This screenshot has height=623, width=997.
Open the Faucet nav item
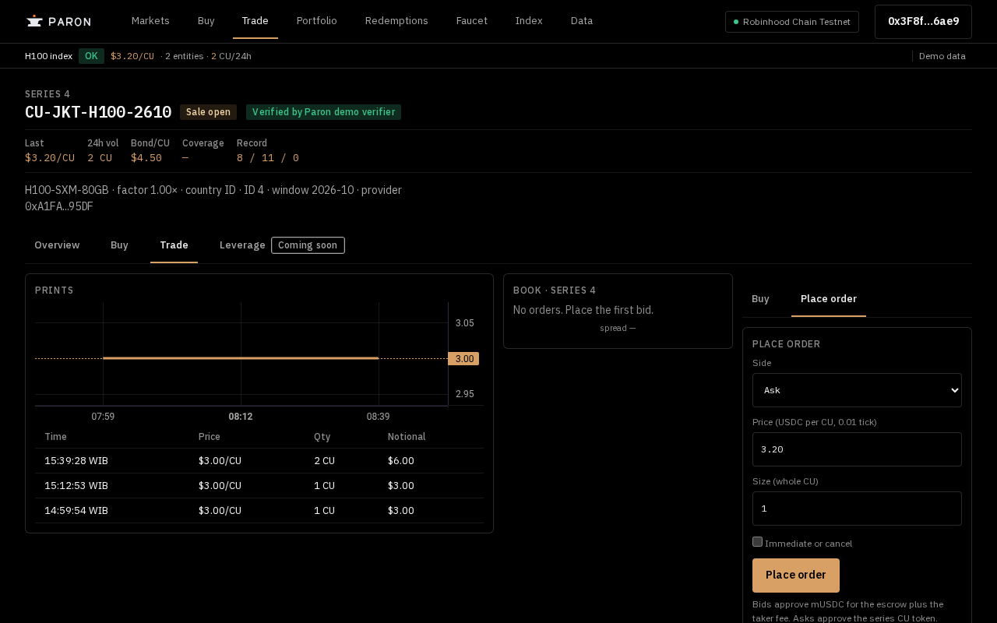point(472,21)
